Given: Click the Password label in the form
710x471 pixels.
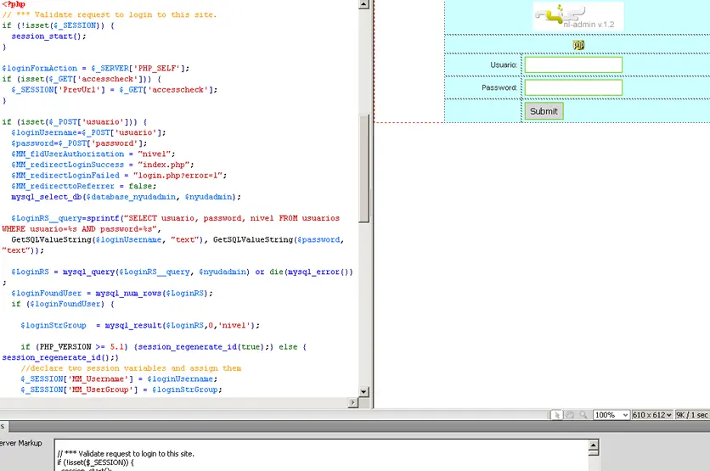Looking at the screenshot, I should [499, 87].
